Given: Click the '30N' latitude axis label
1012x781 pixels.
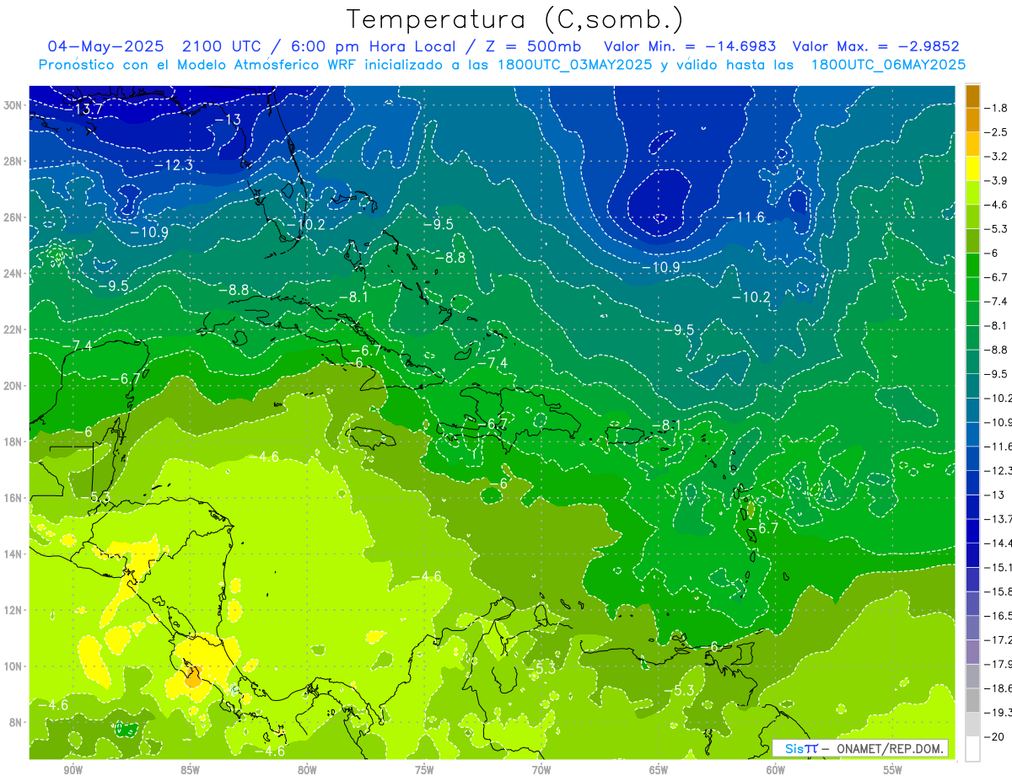Looking at the screenshot, I should [13, 105].
